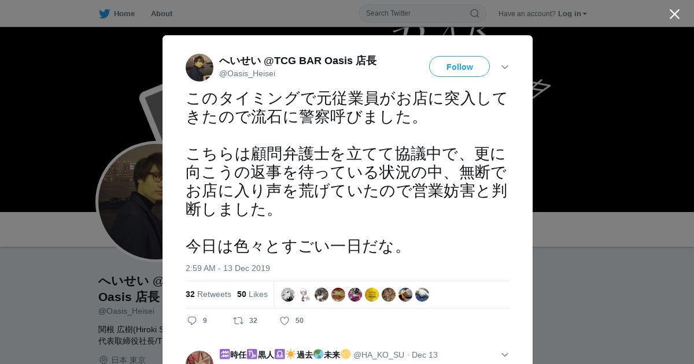The width and height of the screenshot is (694, 364).
Task: View the 50 Likes list
Action: pos(252,294)
